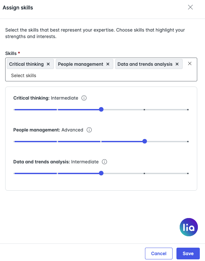Image resolution: width=205 pixels, height=261 pixels.
Task: Show info for Data and trends analysis
Action: point(104,162)
